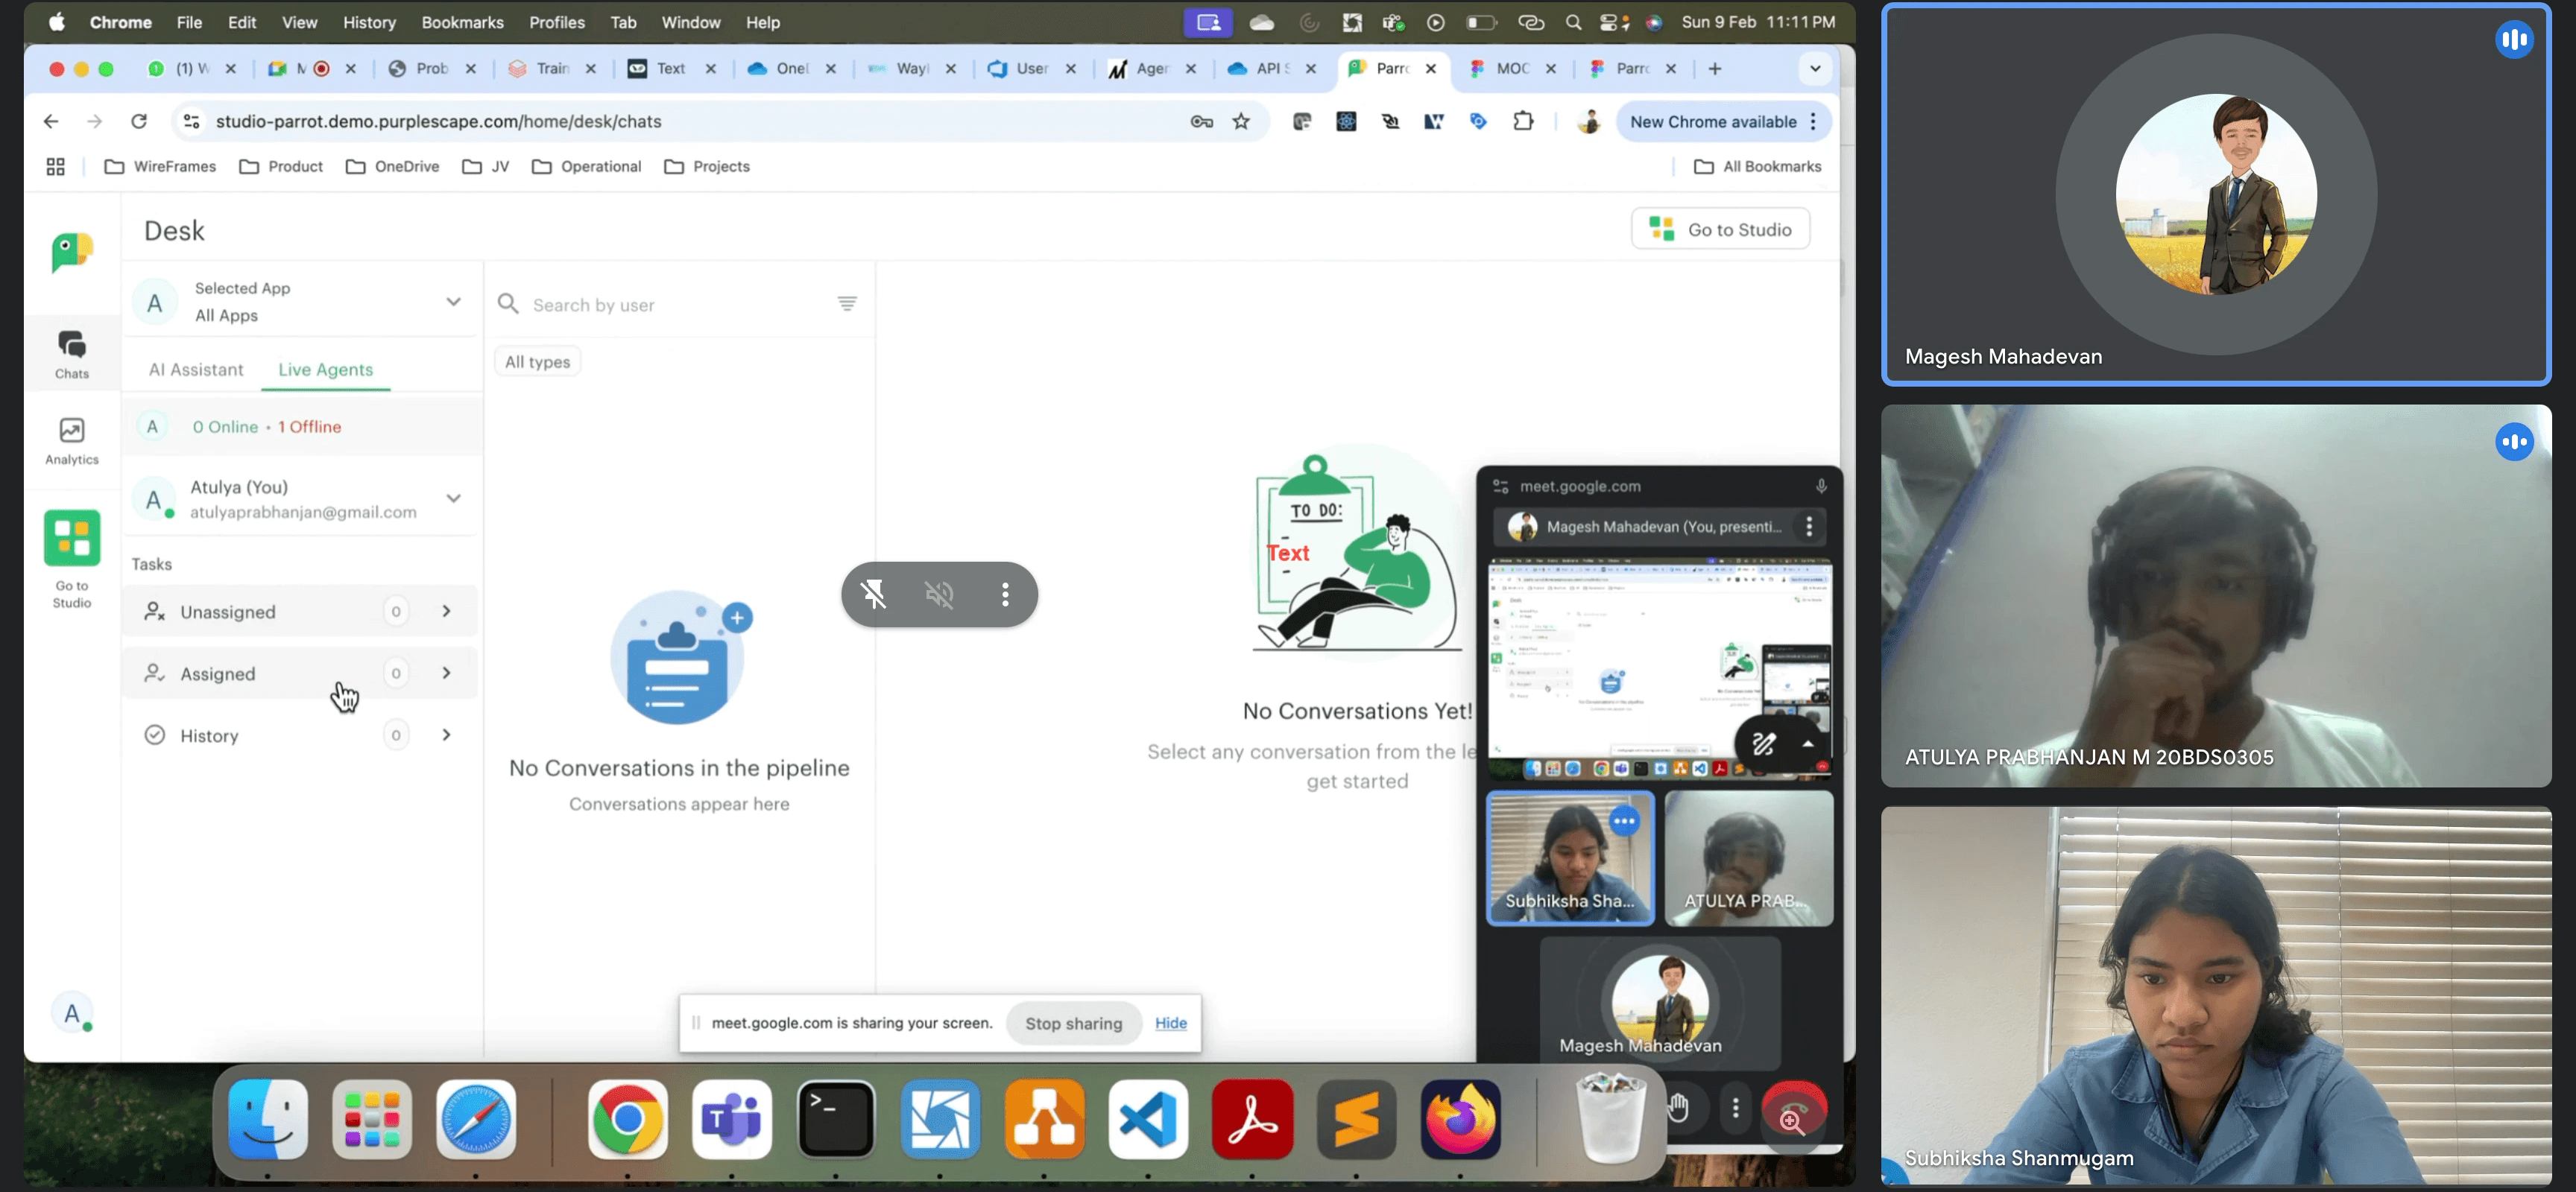
Task: Open the conversation filter icon
Action: pos(846,304)
